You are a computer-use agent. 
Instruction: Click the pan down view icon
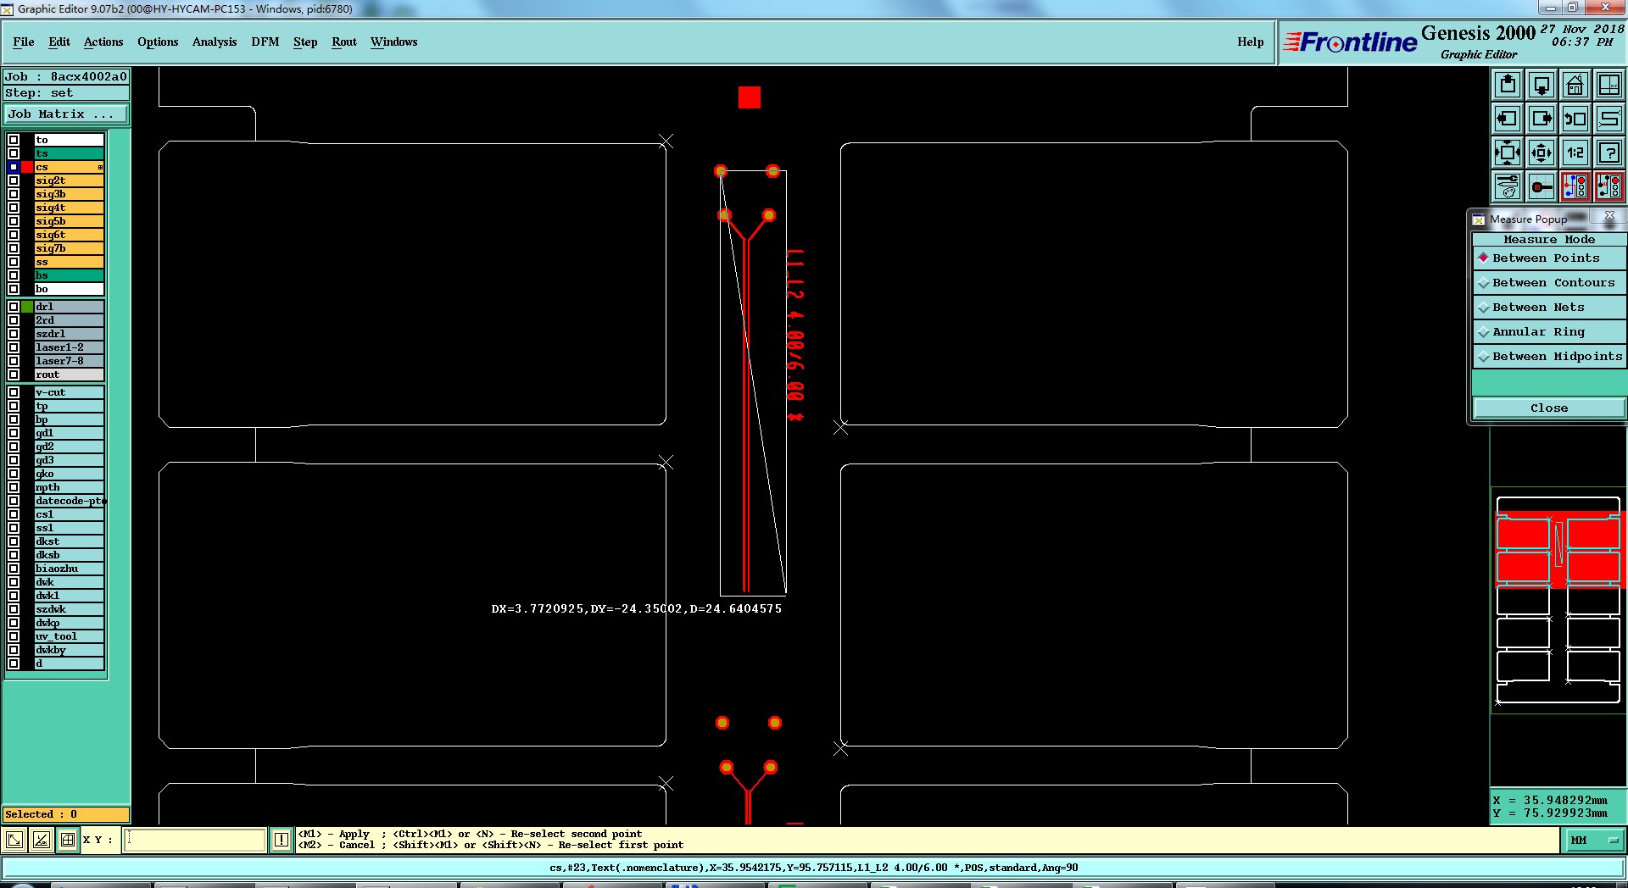pyautogui.click(x=1542, y=85)
